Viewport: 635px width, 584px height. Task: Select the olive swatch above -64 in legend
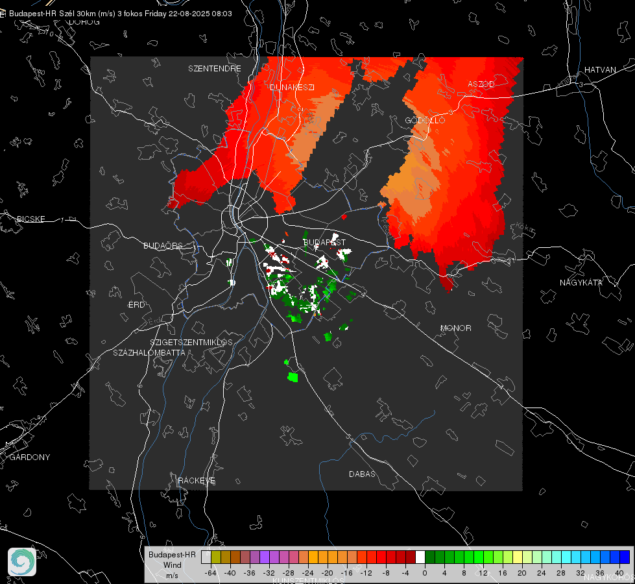(x=216, y=557)
